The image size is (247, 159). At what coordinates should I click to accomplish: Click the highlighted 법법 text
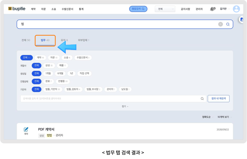pyautogui.click(x=49, y=135)
